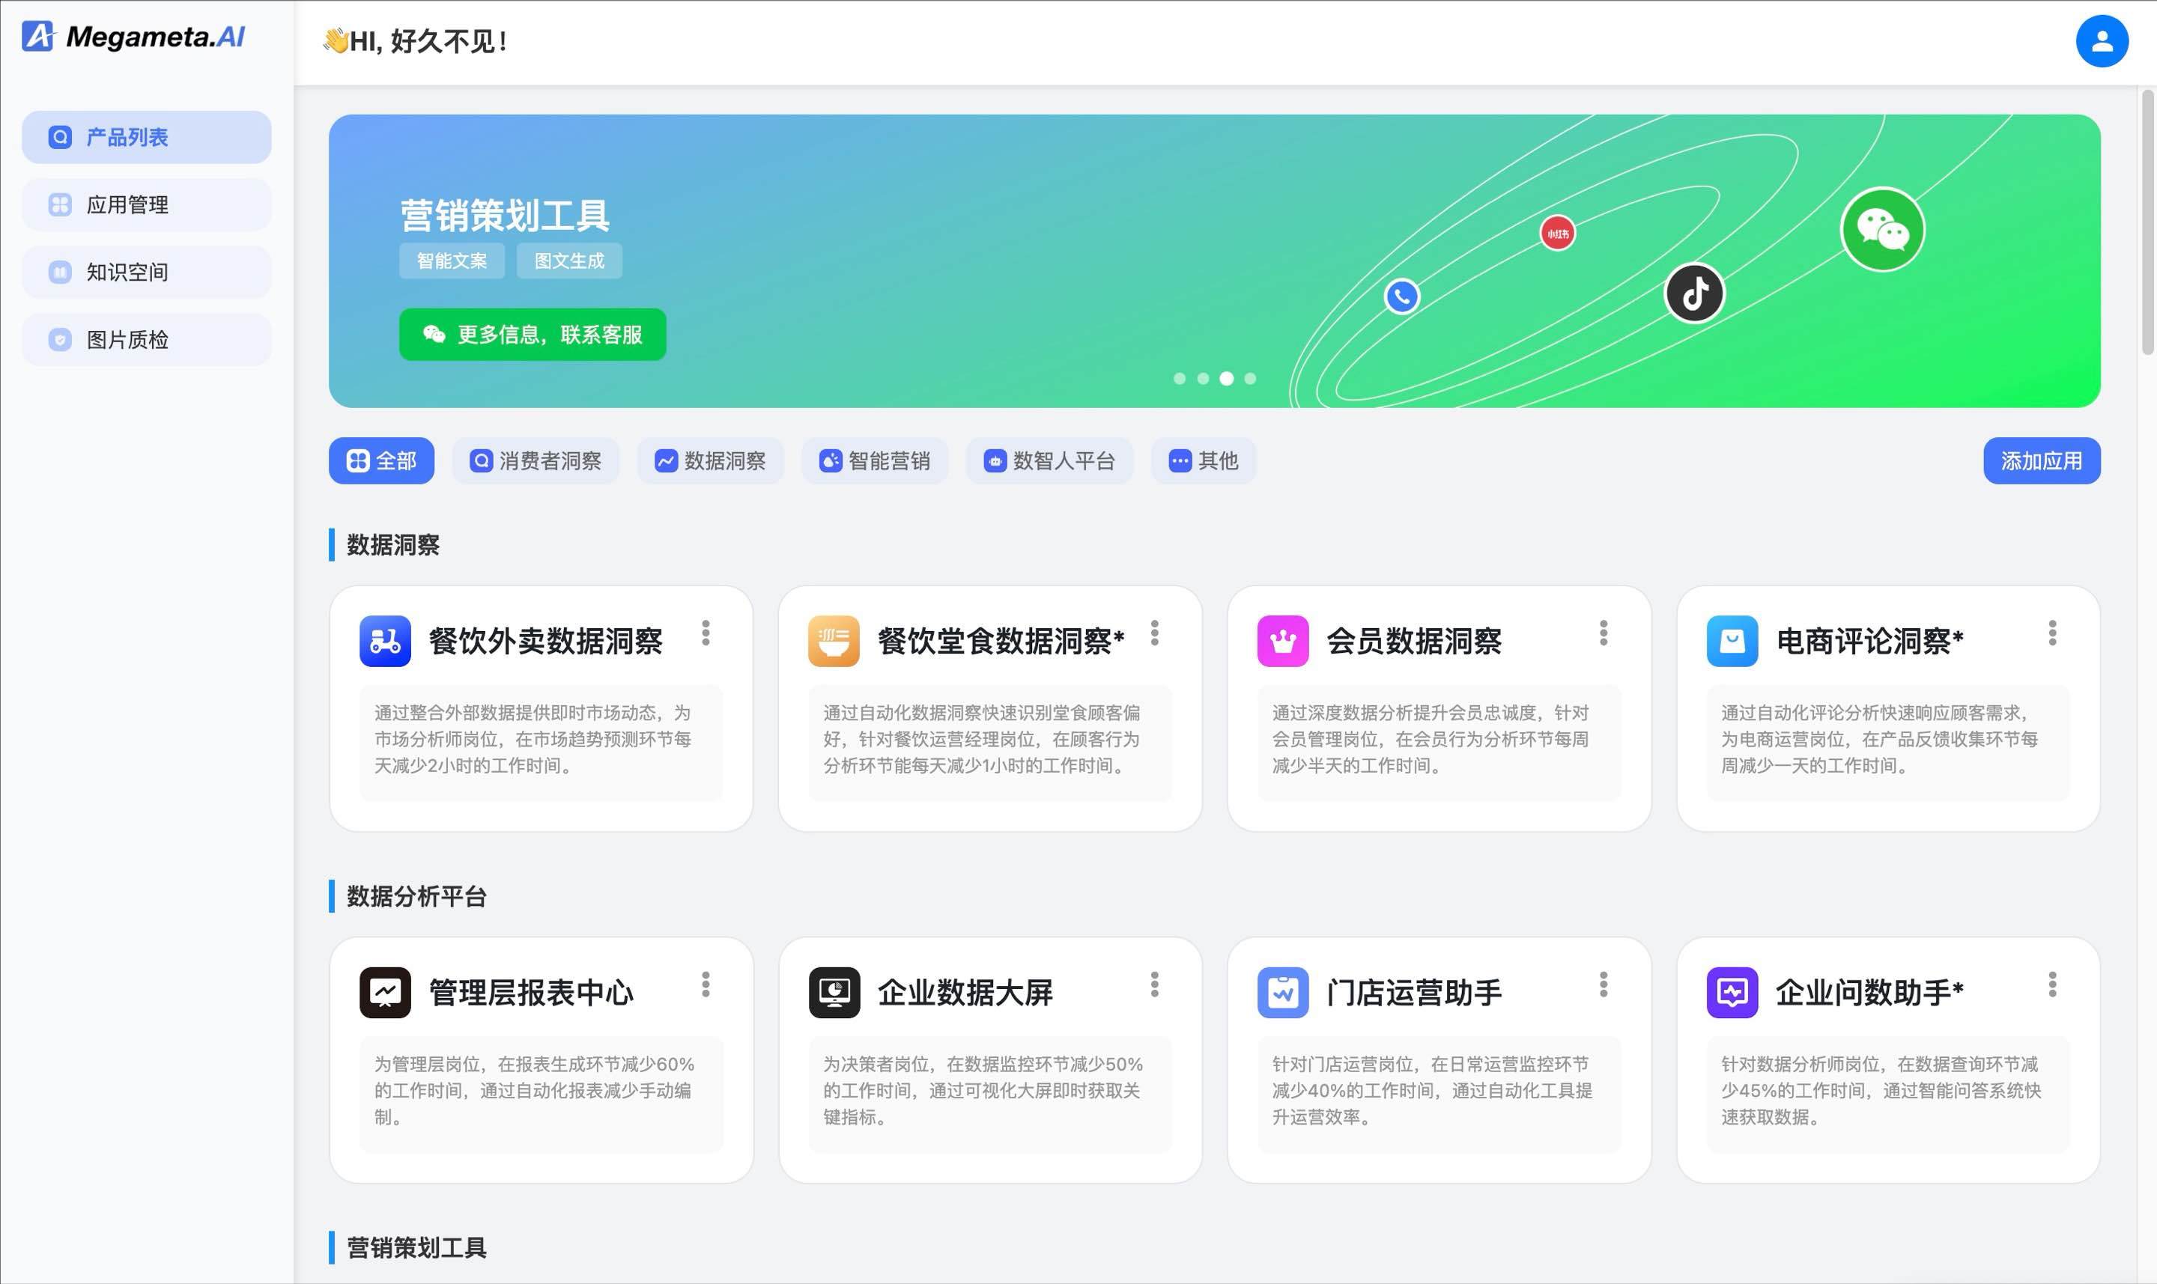Click the 营销策划工具 banner title
This screenshot has height=1284, width=2157.
click(x=505, y=216)
